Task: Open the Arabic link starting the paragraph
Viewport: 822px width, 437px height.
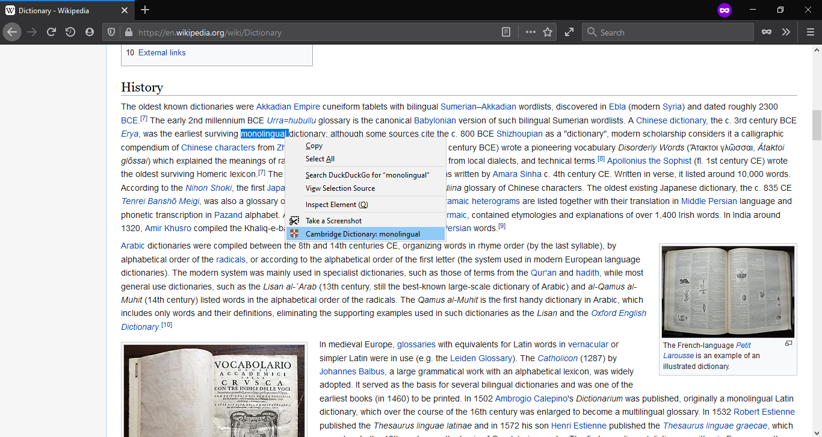Action: (133, 246)
